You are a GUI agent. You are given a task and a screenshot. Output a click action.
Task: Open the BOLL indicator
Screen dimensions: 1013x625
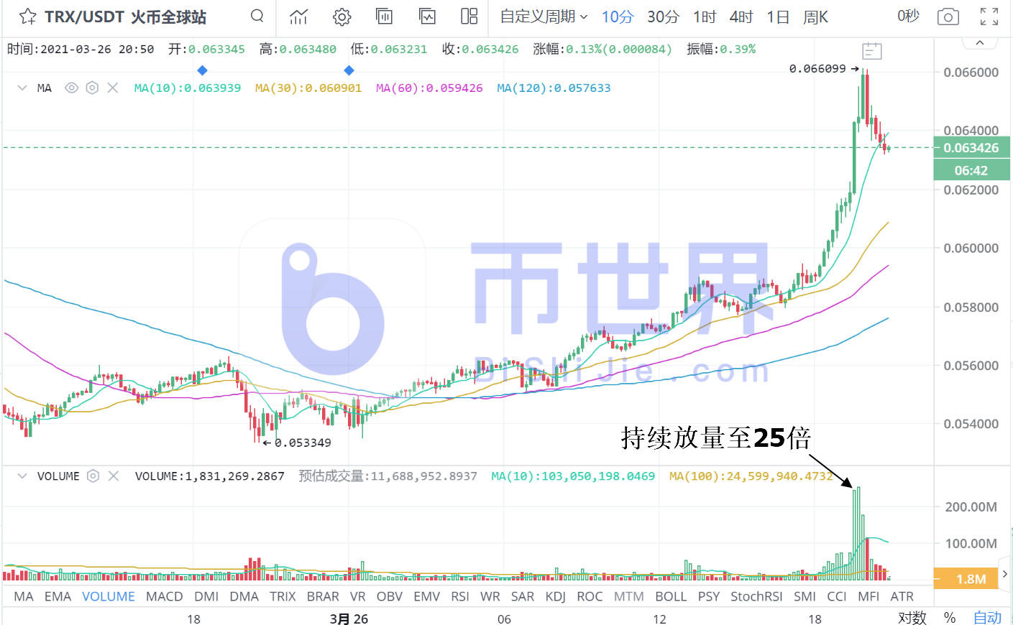(670, 596)
